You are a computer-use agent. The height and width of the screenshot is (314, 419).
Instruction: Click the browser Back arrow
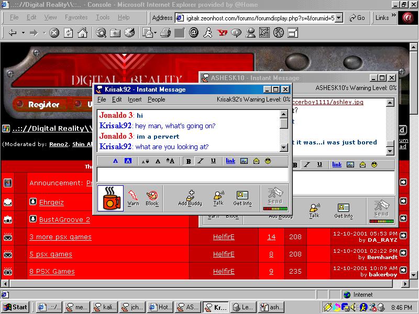(13, 33)
